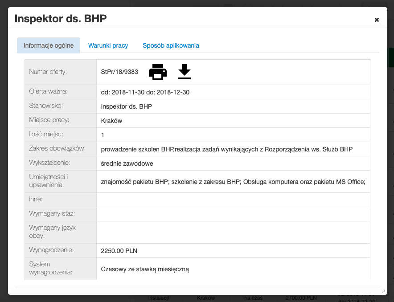394x302 pixels.
Task: Close the Inspektor ds. BHP dialog
Action: pyautogui.click(x=377, y=20)
